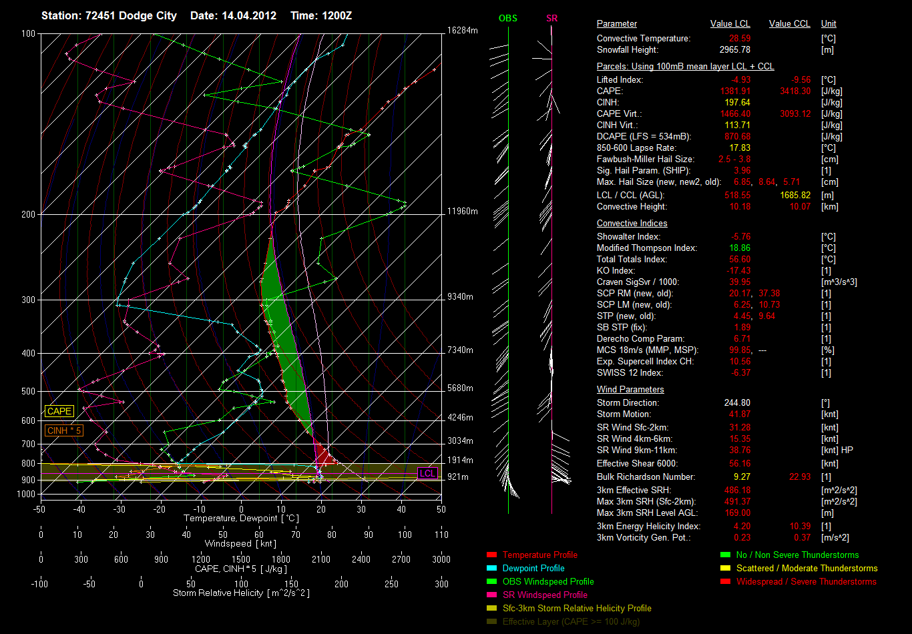Click the pink SR wind column header
Viewport: 912px width, 634px height.
click(551, 18)
